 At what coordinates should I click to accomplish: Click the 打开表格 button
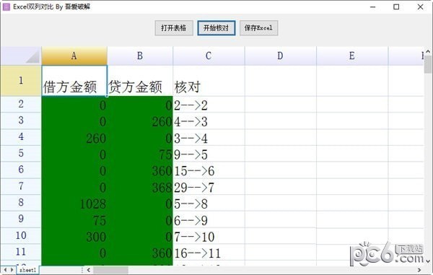tap(174, 28)
